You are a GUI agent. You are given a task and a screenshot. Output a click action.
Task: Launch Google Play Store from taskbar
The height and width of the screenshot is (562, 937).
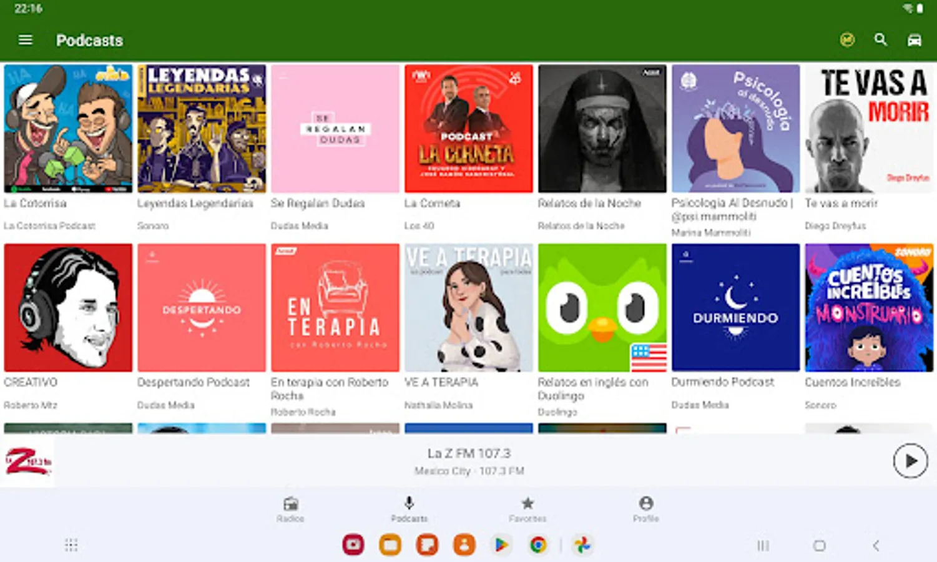501,545
